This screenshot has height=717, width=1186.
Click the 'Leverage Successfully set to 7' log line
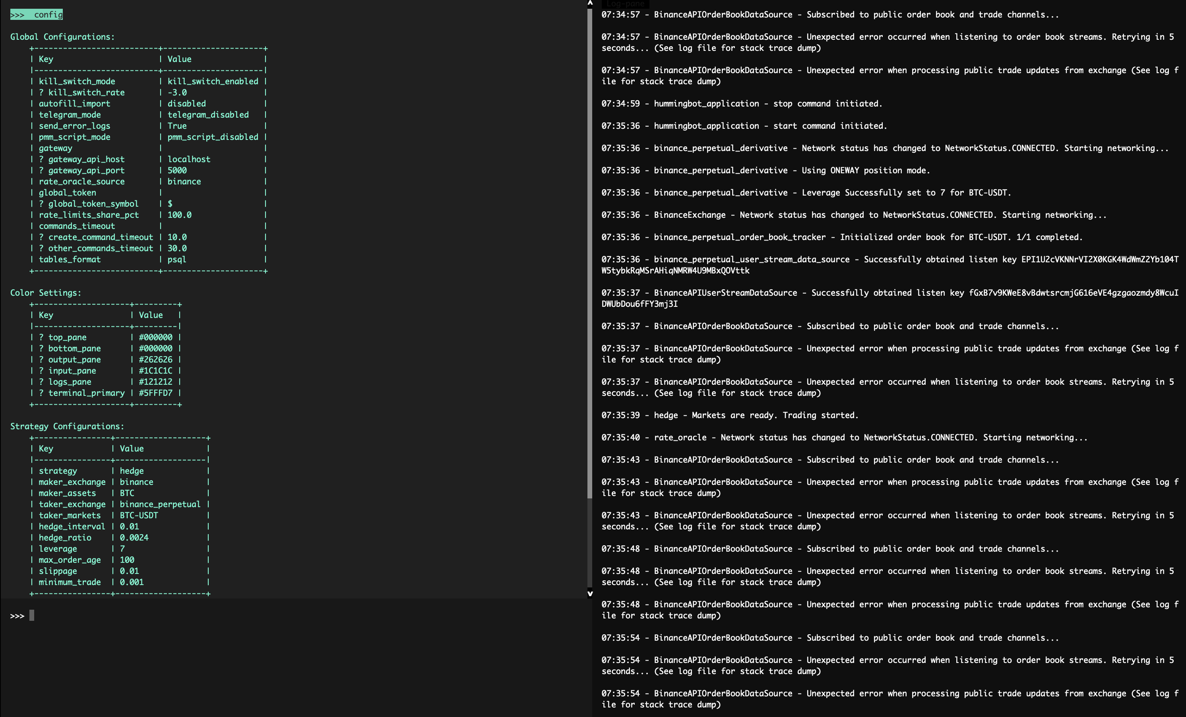(806, 192)
